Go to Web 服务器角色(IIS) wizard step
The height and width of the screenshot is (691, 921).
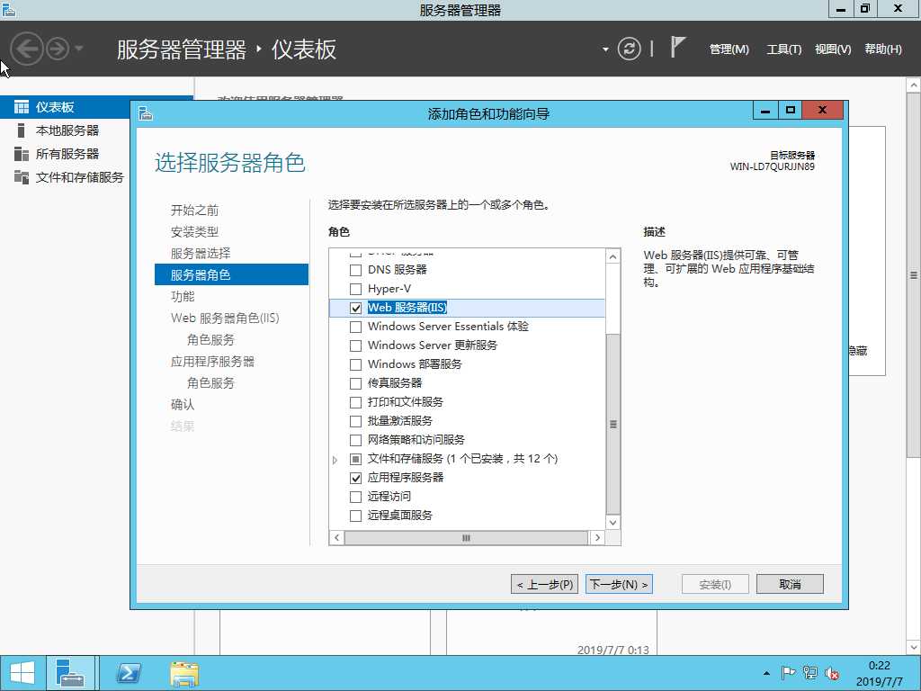click(x=225, y=319)
